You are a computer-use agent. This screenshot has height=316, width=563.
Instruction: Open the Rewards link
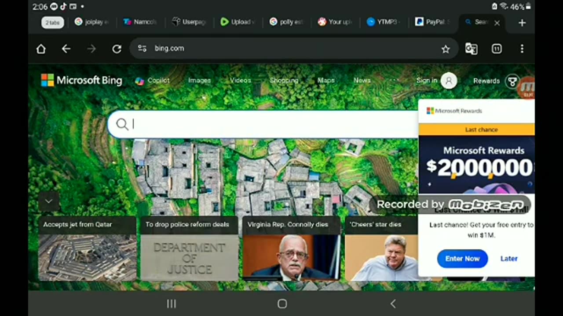click(x=486, y=81)
